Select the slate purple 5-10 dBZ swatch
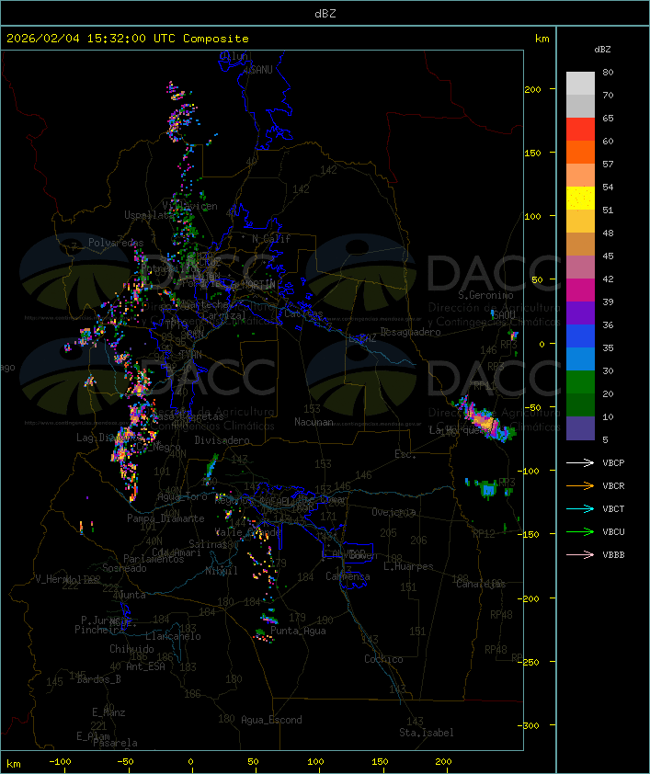This screenshot has height=774, width=650. click(580, 428)
